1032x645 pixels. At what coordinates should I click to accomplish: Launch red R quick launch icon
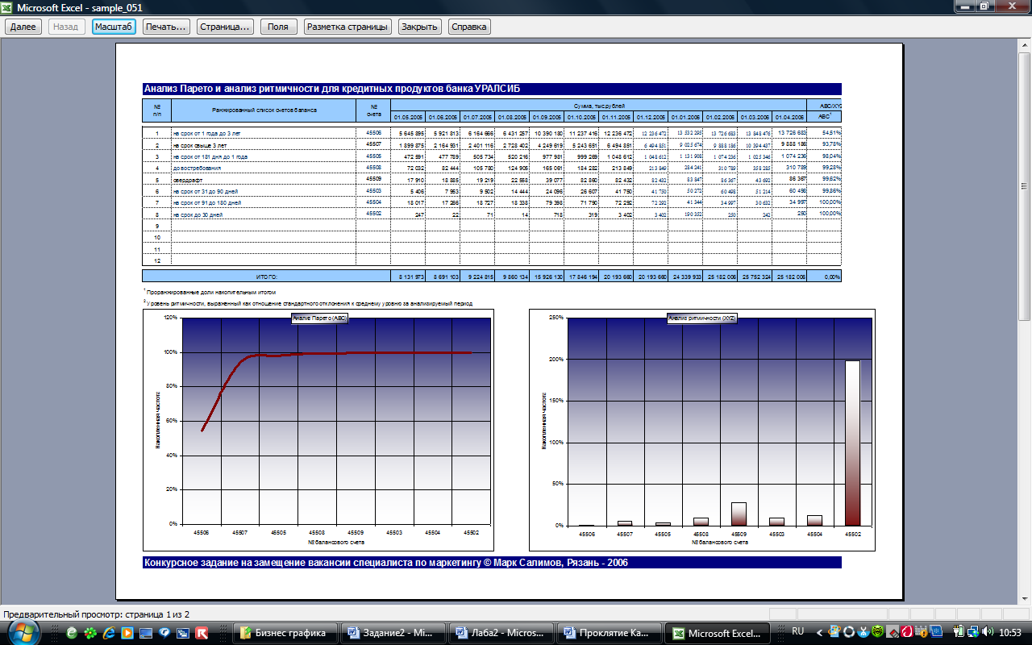click(x=202, y=633)
